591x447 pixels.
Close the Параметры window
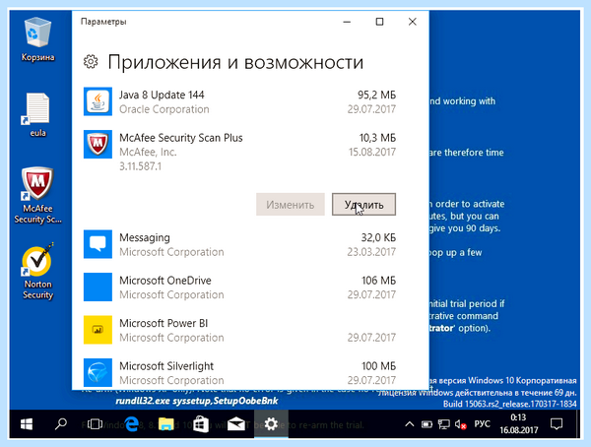click(x=413, y=22)
